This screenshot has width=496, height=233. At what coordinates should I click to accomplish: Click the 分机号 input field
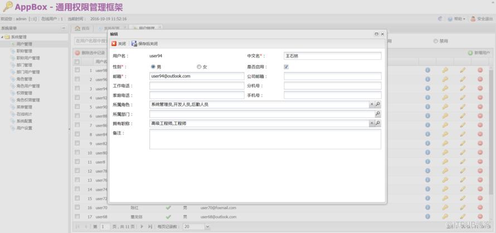coord(333,86)
